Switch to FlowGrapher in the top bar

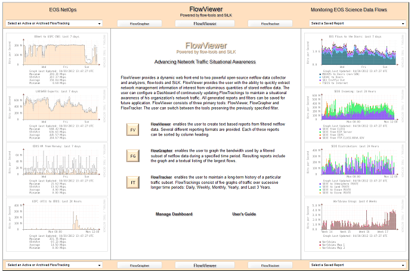140,24
